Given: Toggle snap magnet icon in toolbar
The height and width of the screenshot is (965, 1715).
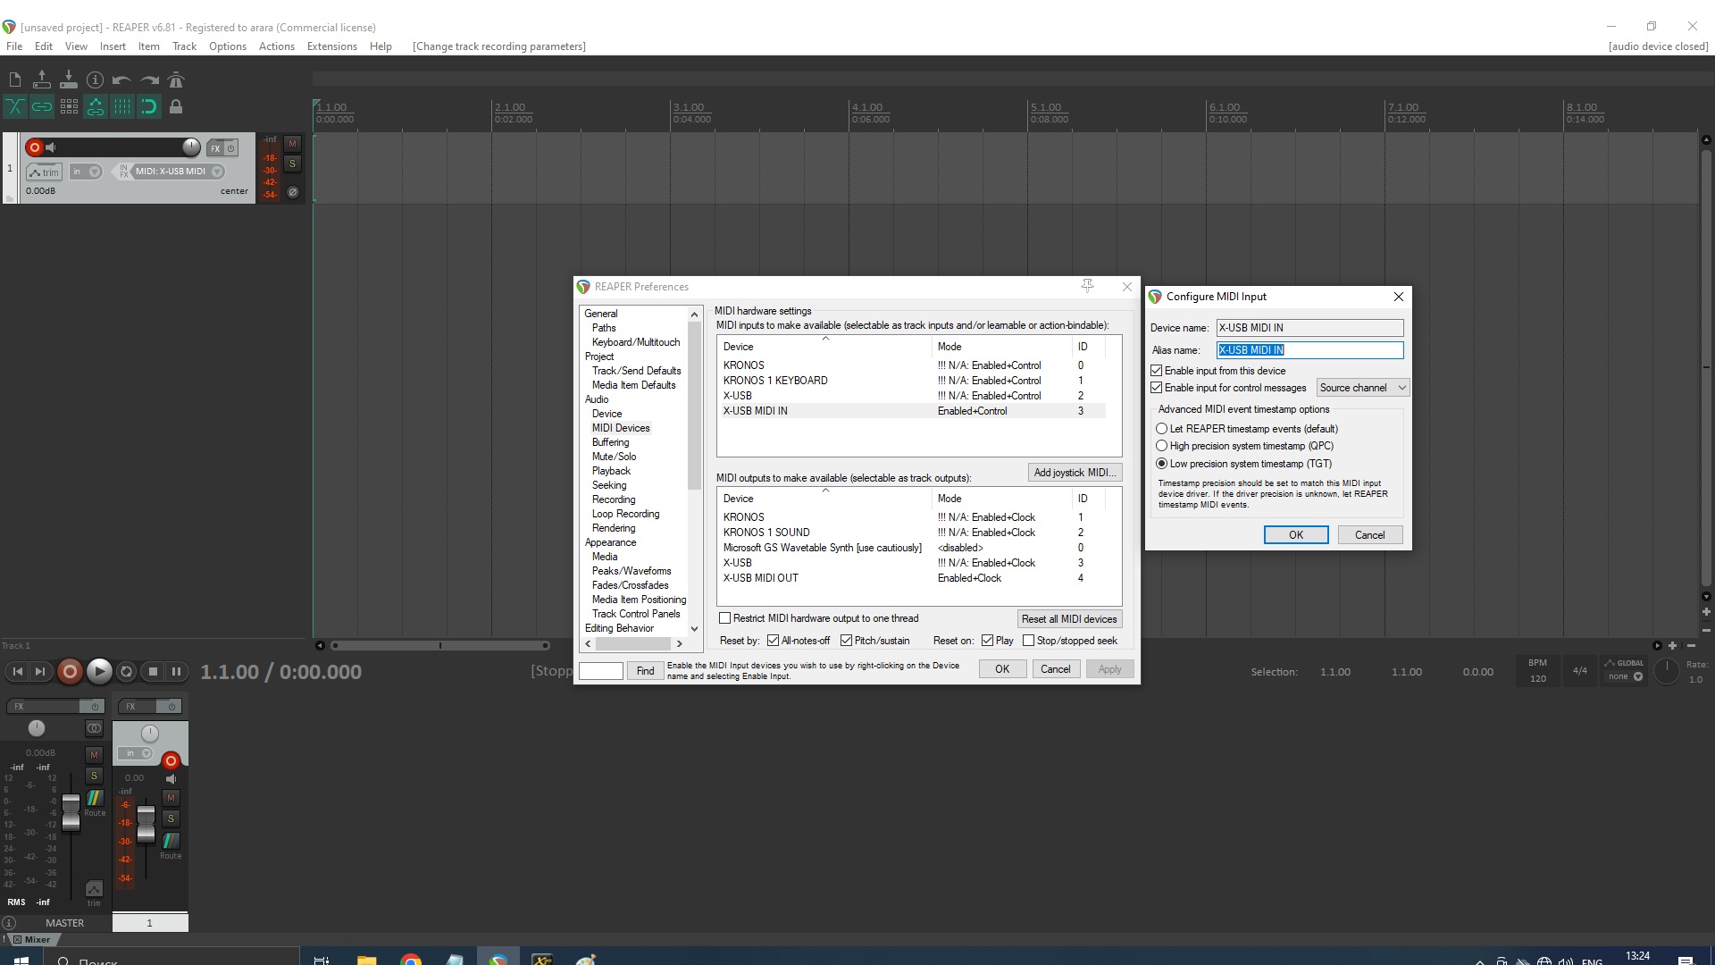Looking at the screenshot, I should pyautogui.click(x=148, y=107).
